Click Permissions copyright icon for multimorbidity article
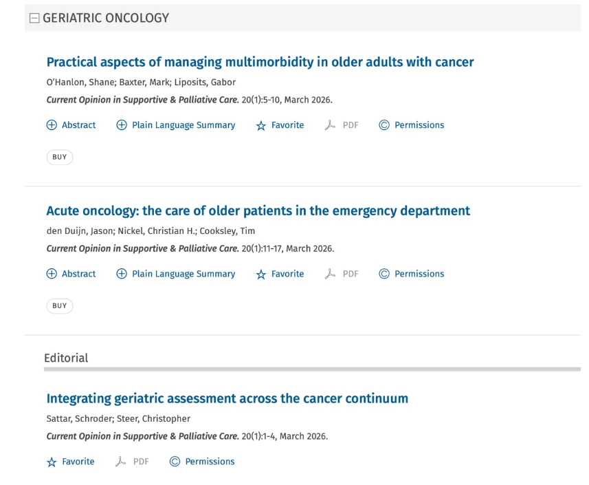589x485 pixels. coord(384,125)
